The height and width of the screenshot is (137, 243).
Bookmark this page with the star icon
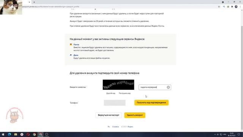point(219,7)
